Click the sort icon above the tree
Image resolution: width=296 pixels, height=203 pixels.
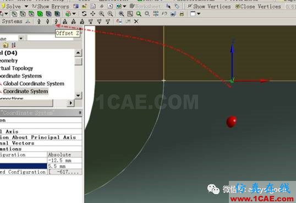(x=14, y=45)
